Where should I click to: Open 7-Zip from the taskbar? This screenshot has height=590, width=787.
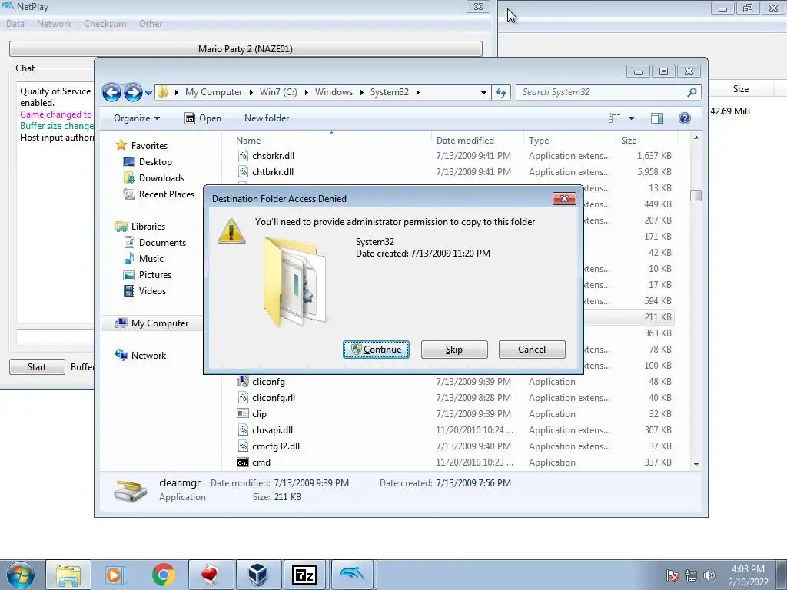click(304, 575)
